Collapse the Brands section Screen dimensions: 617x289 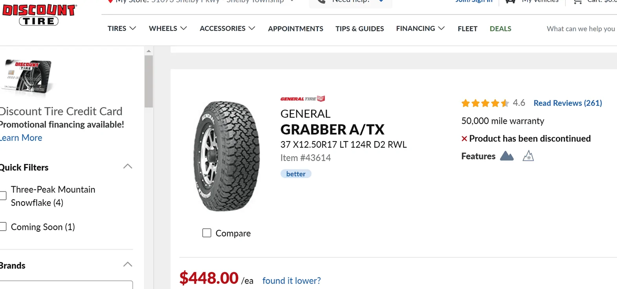tap(127, 265)
